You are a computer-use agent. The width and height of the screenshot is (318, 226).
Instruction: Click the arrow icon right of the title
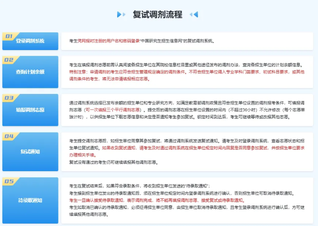click(x=194, y=14)
